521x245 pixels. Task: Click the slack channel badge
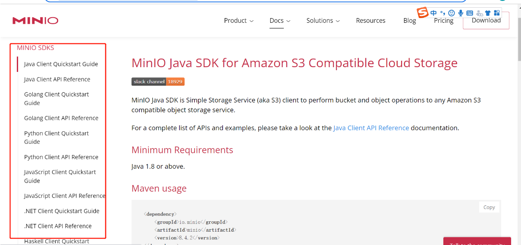[x=158, y=82]
